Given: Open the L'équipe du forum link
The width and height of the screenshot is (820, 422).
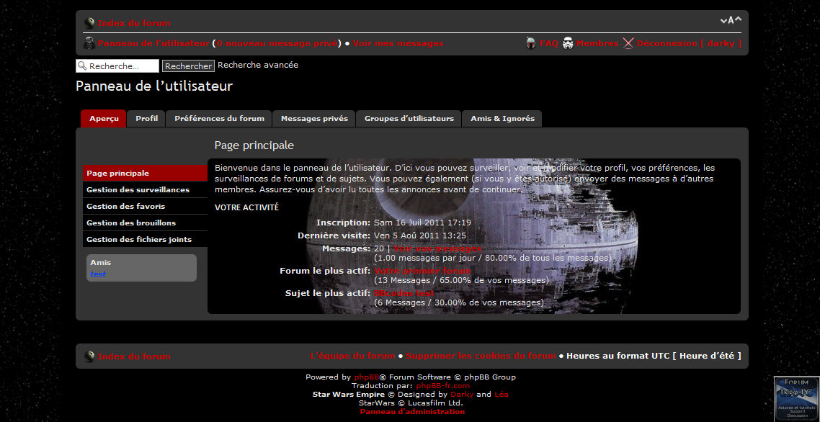Looking at the screenshot, I should click(x=352, y=356).
